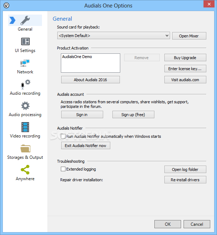The image size is (217, 235).
Task: Close the Audials One Options window
Action: point(209,4)
